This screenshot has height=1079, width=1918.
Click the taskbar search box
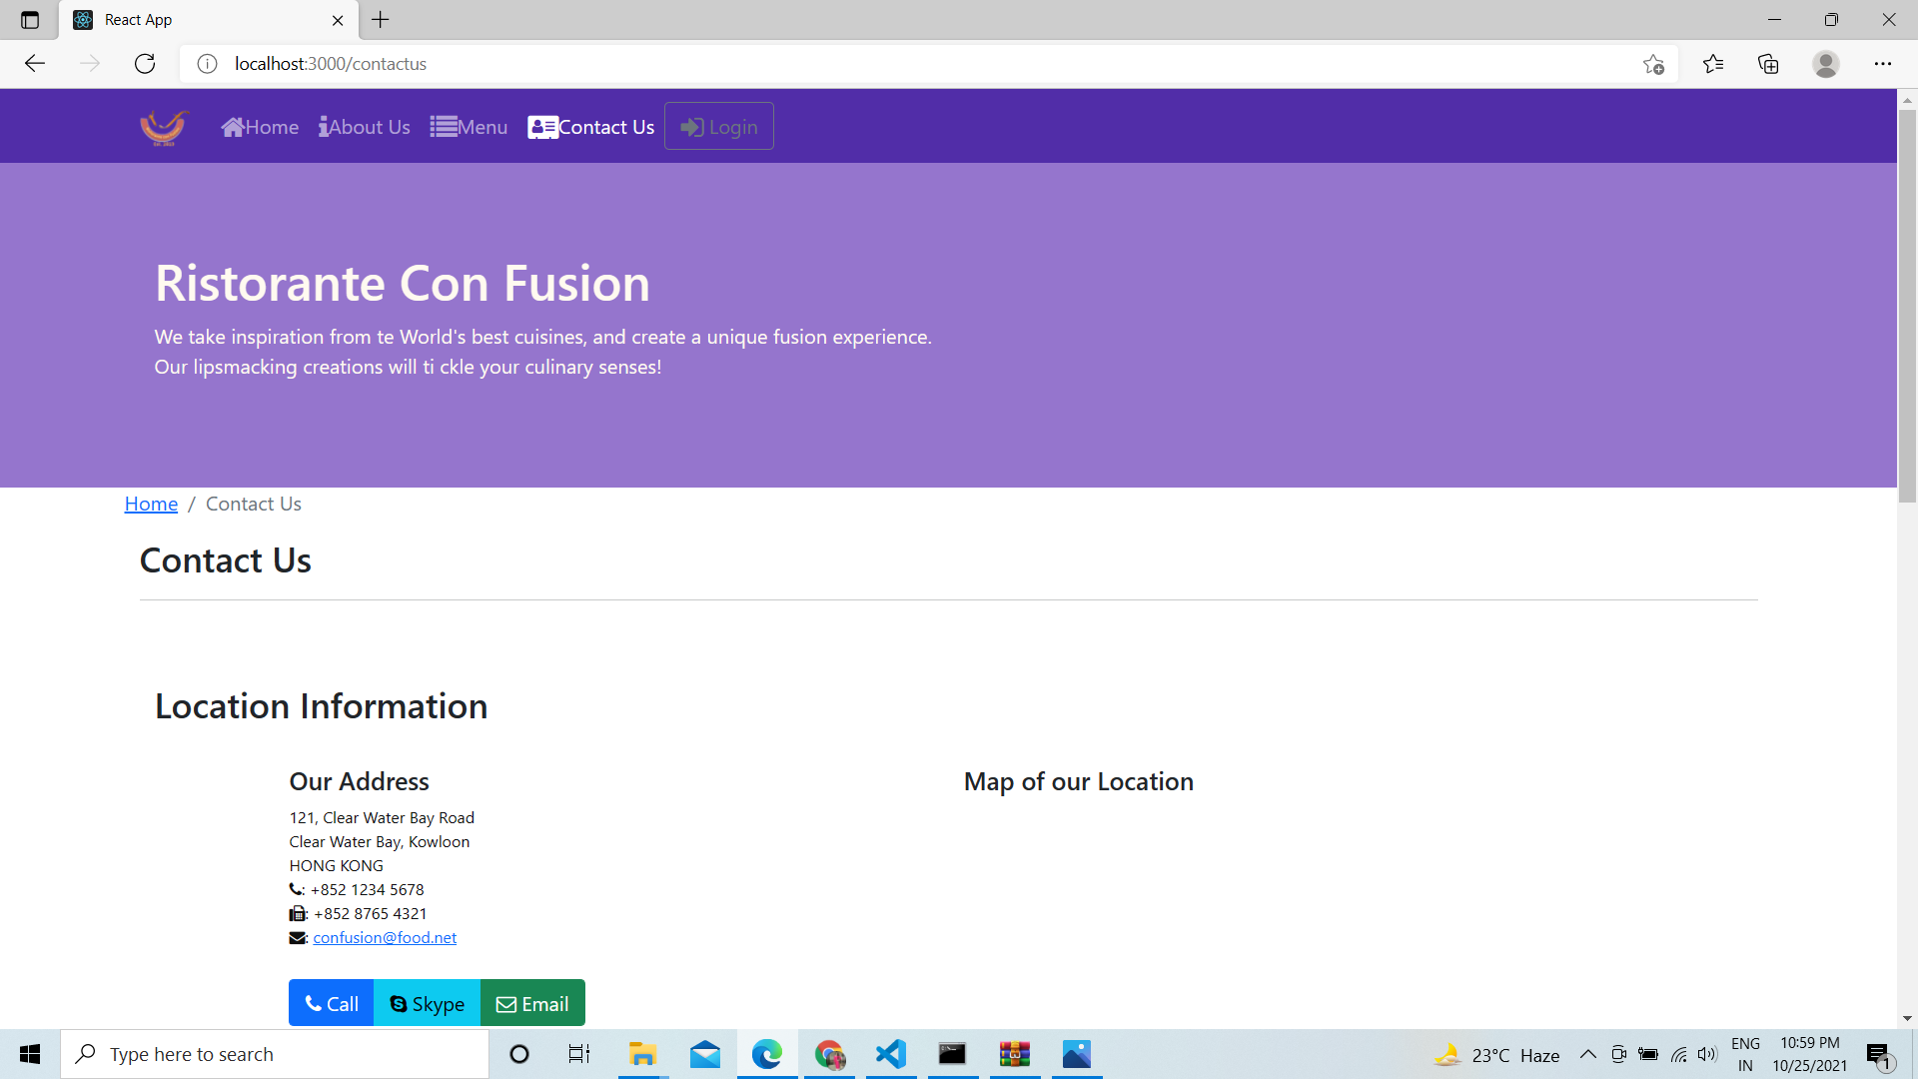275,1054
